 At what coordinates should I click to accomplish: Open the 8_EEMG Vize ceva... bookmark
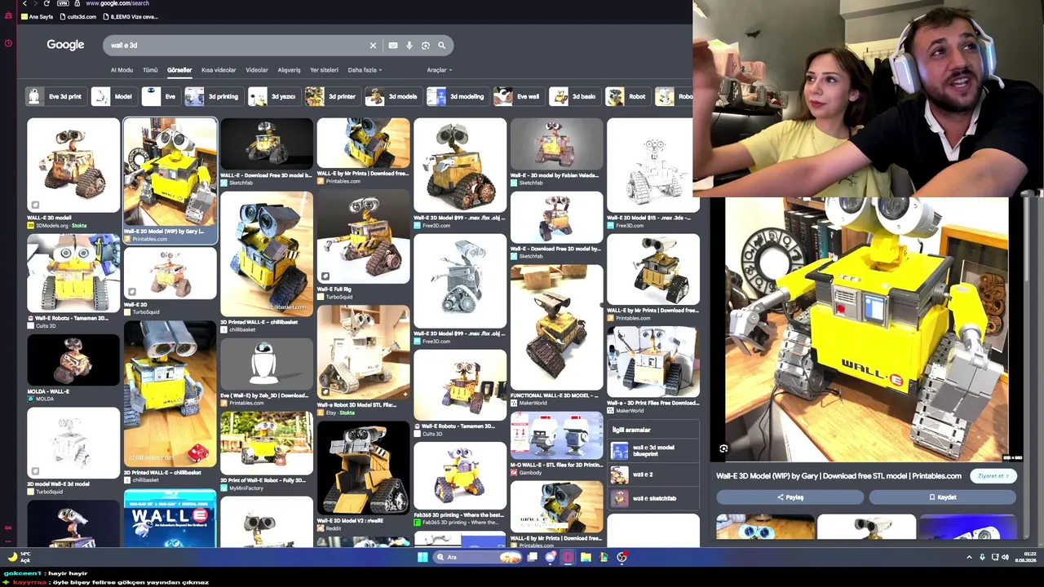point(130,17)
